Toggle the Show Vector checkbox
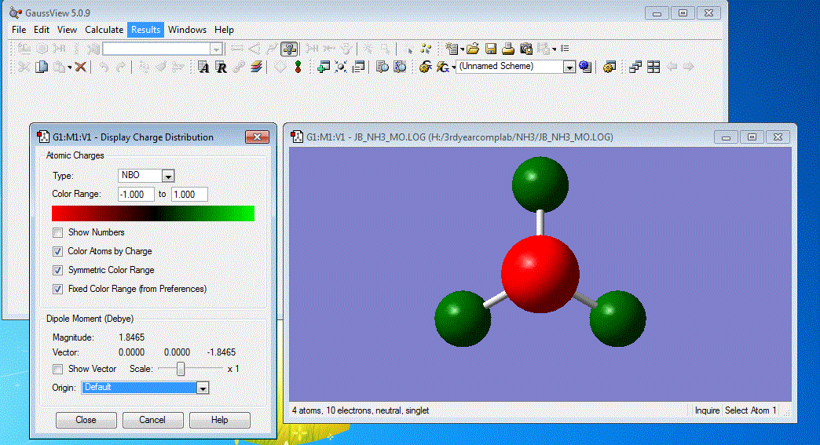The height and width of the screenshot is (445, 820). [57, 369]
